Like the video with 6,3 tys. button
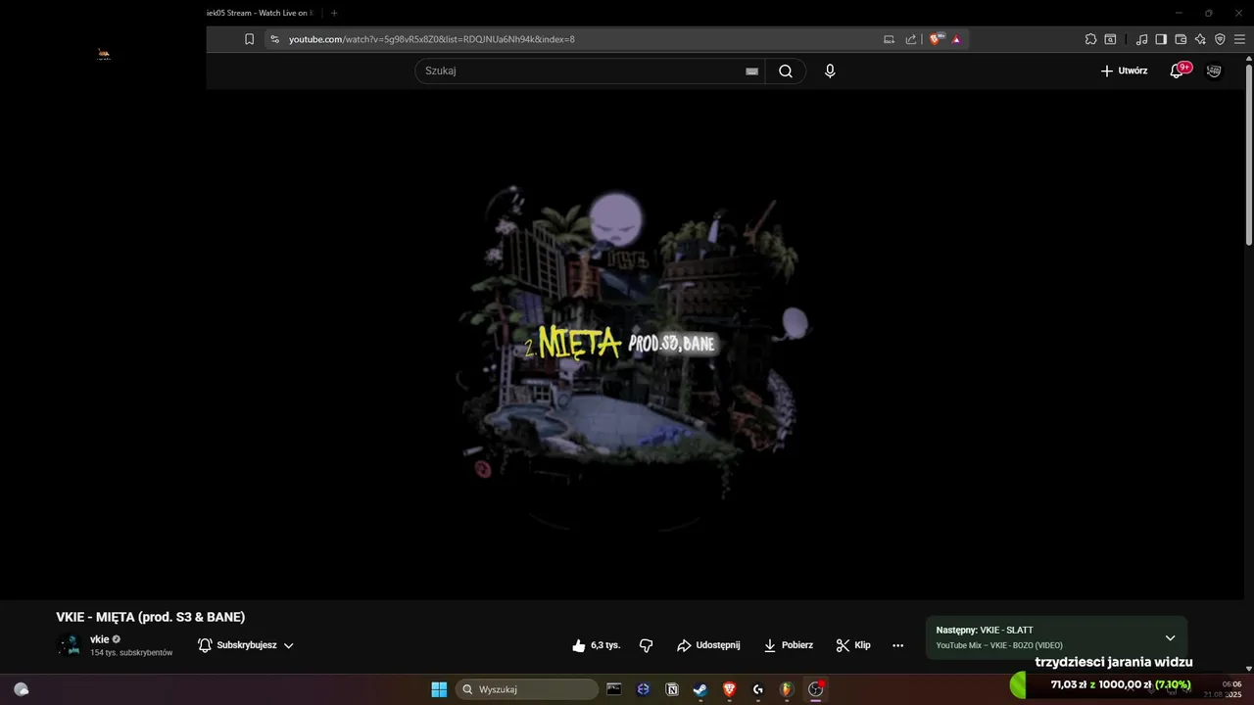Screen dimensions: 1254x705 pyautogui.click(x=596, y=645)
